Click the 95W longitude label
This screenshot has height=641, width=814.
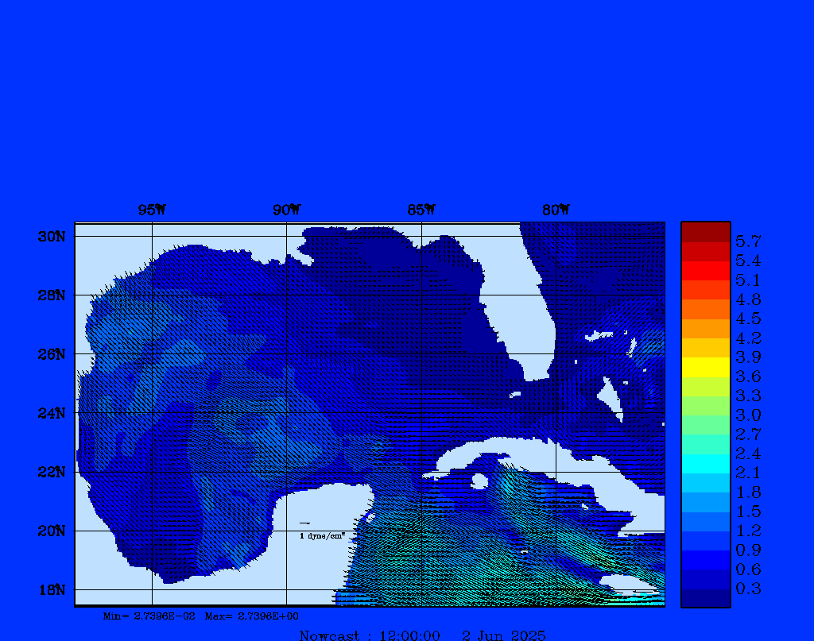tap(152, 210)
